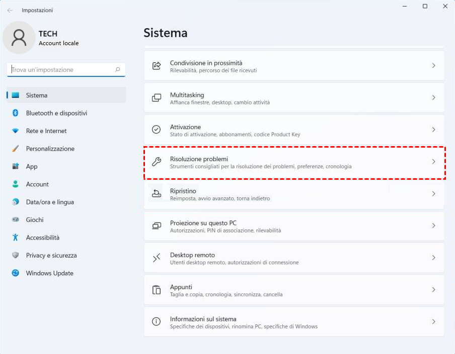This screenshot has width=455, height=354.
Task: Click the Giochi controller icon
Action: click(15, 220)
